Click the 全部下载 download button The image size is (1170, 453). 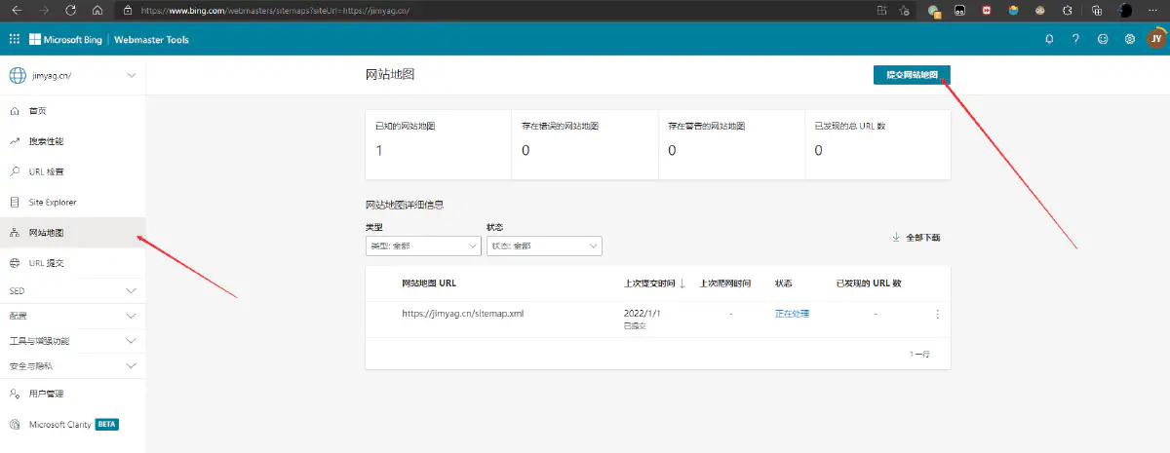click(916, 238)
